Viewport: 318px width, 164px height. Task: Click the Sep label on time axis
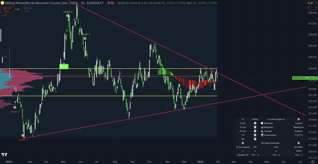click(x=132, y=161)
